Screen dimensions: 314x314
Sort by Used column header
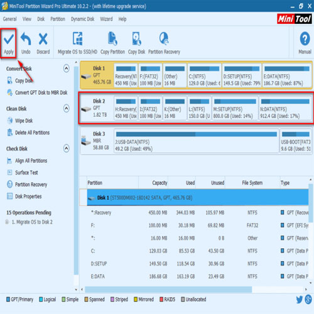(182, 183)
